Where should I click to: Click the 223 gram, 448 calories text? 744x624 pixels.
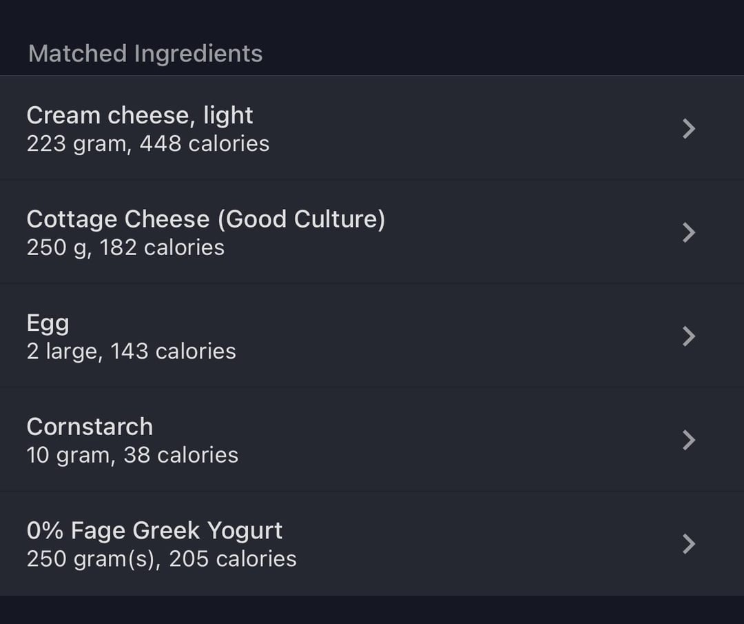click(148, 144)
